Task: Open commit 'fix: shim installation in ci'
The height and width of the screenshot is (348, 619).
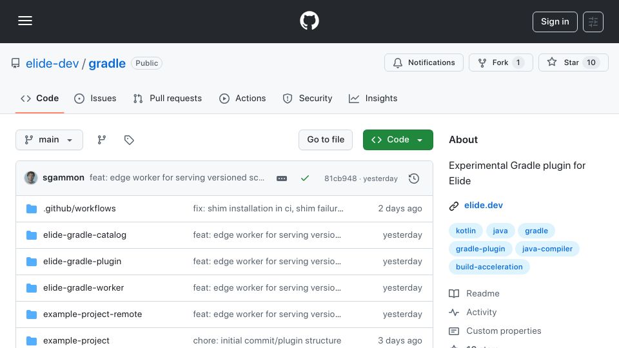Action: tap(268, 208)
